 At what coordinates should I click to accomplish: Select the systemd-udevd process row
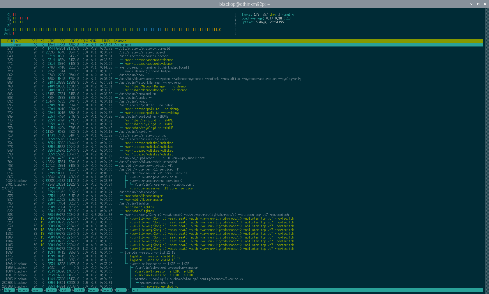[242, 52]
